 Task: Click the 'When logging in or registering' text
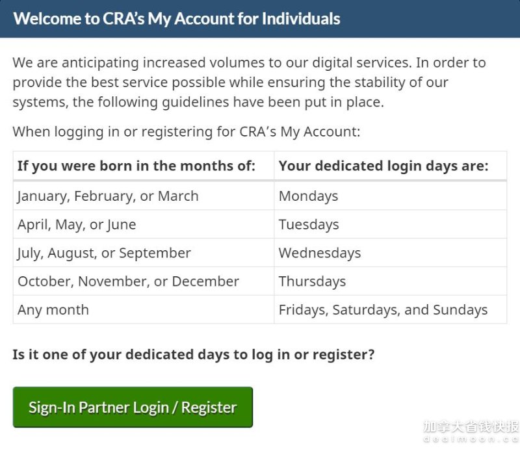coord(187,132)
